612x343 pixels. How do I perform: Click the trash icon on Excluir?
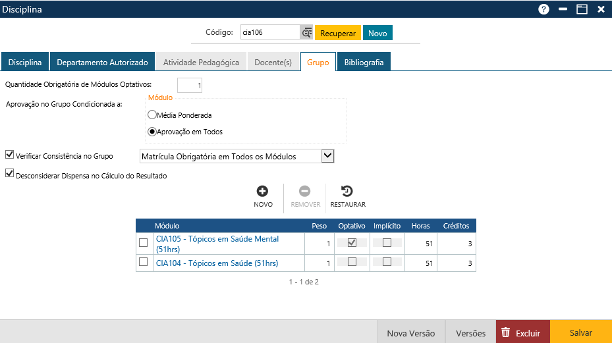505,332
